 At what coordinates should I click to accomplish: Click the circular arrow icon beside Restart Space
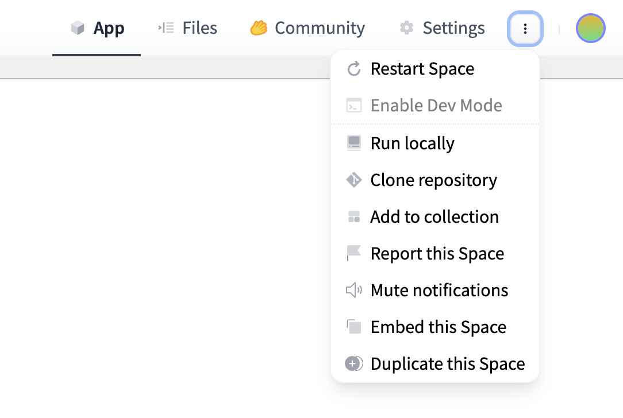[354, 69]
